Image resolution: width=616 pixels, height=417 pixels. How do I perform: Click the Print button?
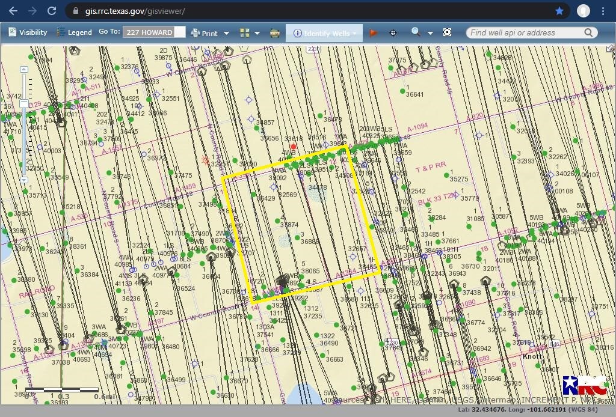pyautogui.click(x=205, y=33)
